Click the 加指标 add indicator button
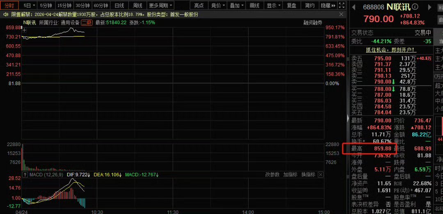The height and width of the screenshot is (214, 443). point(290,175)
